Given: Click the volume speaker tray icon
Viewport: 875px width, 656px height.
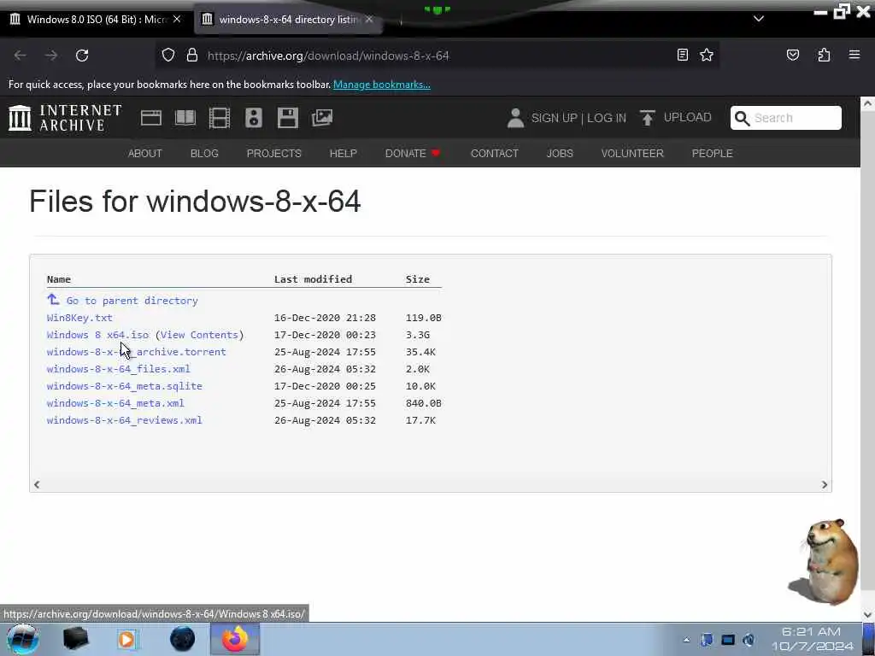Looking at the screenshot, I should (749, 640).
